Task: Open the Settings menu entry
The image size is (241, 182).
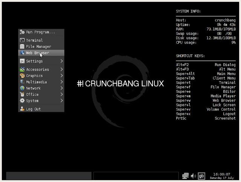Action: (x=41, y=61)
